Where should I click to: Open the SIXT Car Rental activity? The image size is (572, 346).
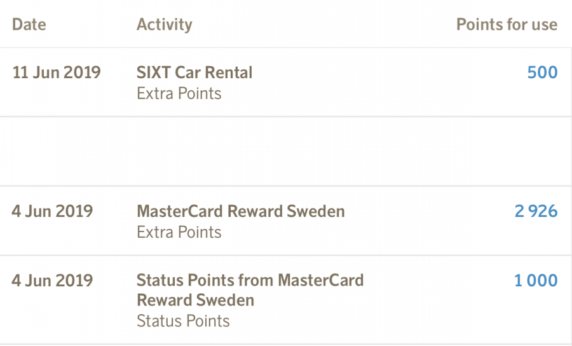[194, 73]
